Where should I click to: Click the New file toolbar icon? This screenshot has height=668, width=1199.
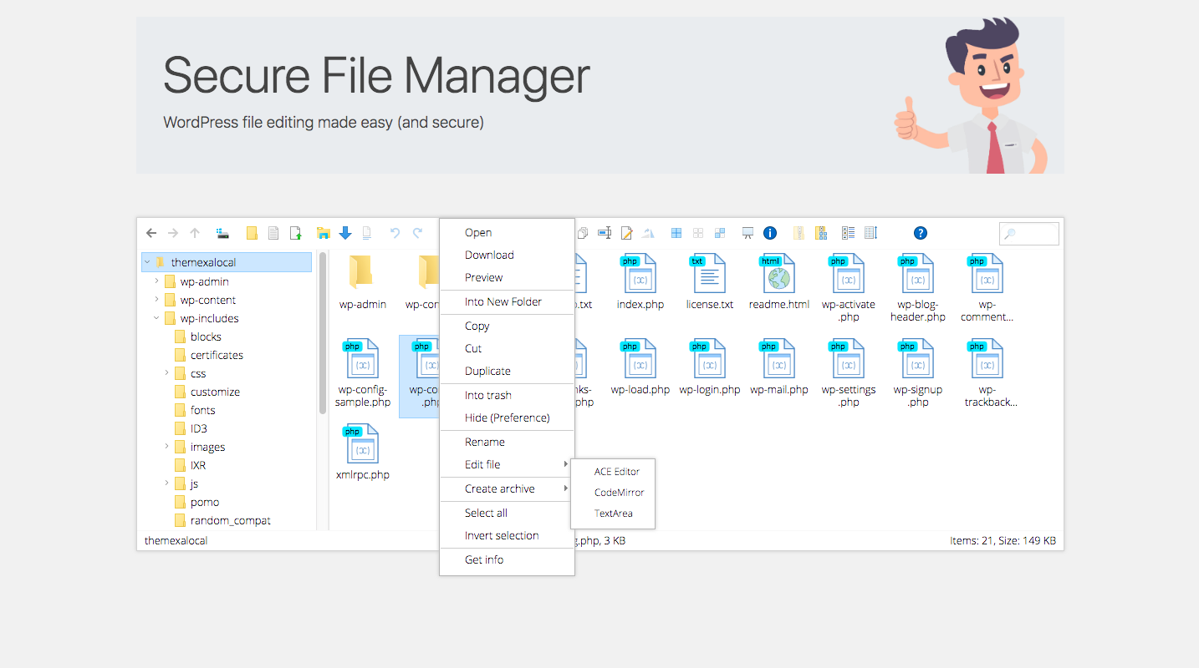pos(273,233)
